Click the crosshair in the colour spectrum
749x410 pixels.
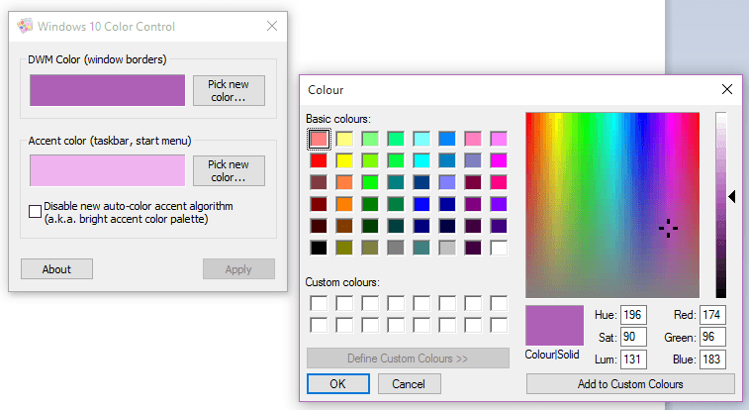668,229
